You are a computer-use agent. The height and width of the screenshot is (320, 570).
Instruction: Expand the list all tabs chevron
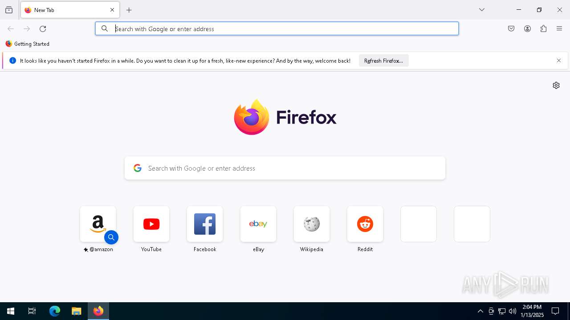(x=482, y=10)
